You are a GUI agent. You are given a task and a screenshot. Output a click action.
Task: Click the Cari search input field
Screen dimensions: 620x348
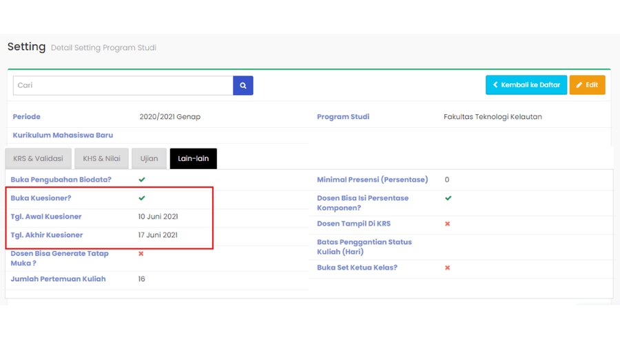(123, 85)
